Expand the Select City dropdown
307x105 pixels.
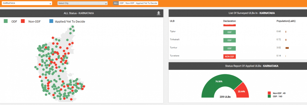coord(82,3)
